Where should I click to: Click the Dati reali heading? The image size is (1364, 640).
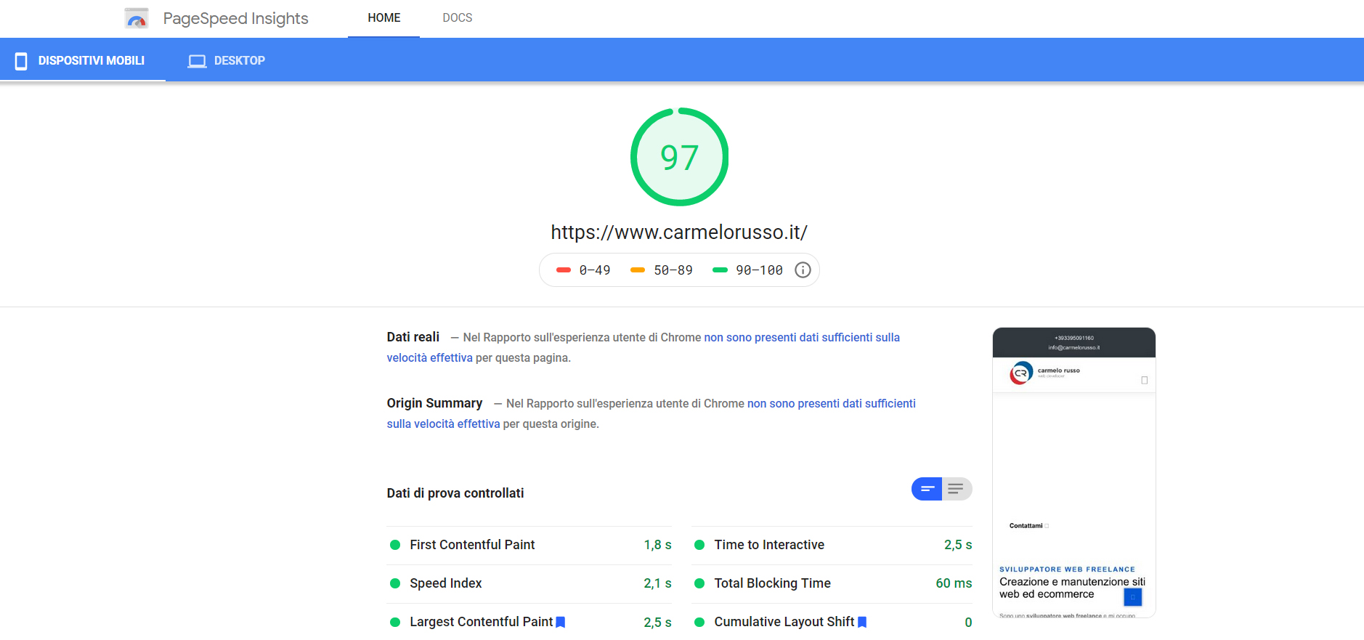pos(413,337)
